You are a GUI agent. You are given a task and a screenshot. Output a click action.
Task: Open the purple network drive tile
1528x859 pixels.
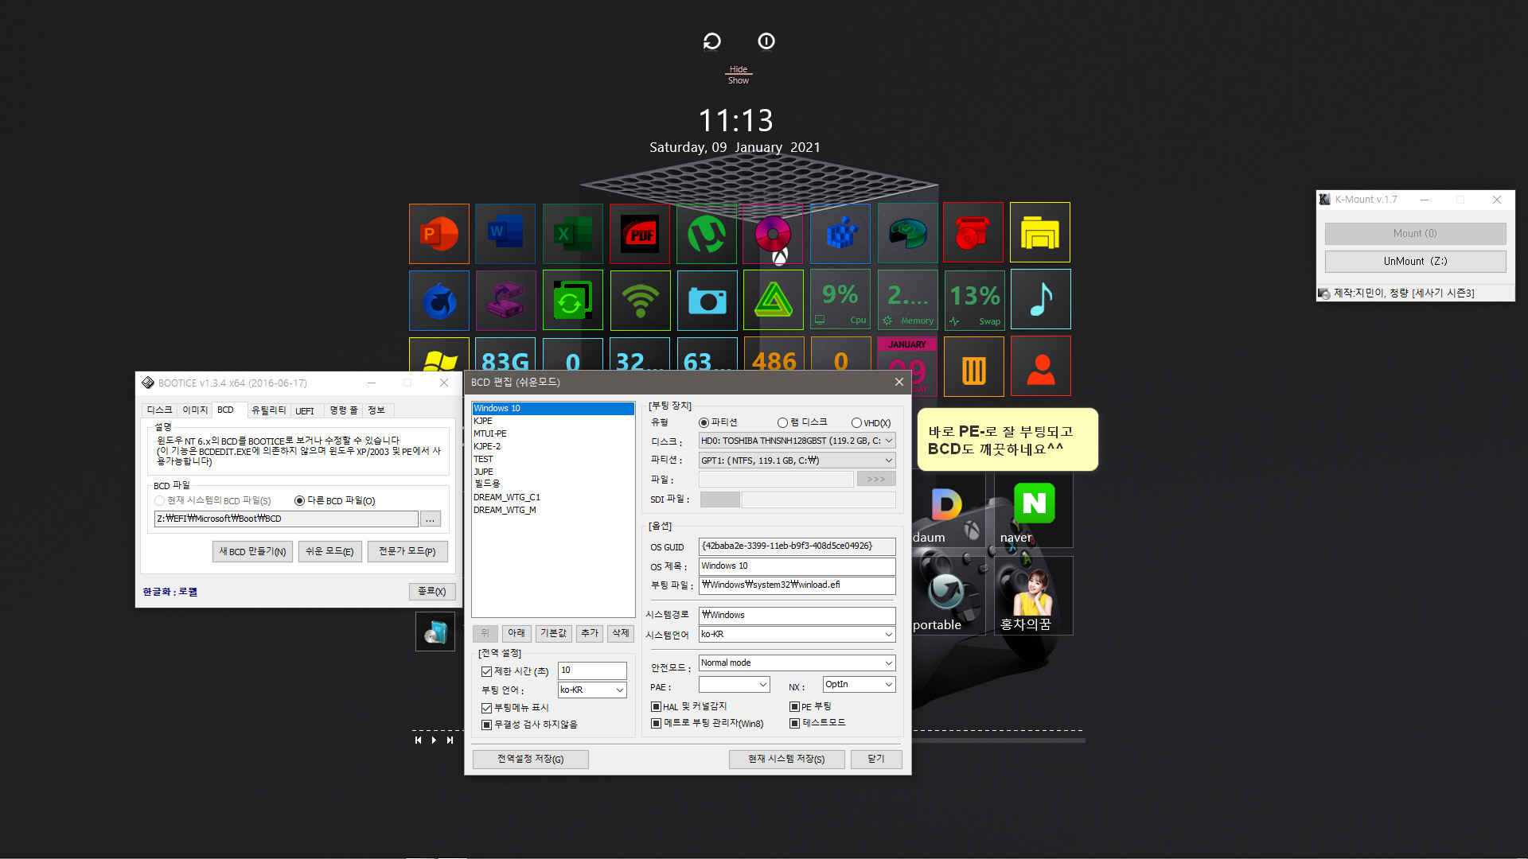point(505,301)
